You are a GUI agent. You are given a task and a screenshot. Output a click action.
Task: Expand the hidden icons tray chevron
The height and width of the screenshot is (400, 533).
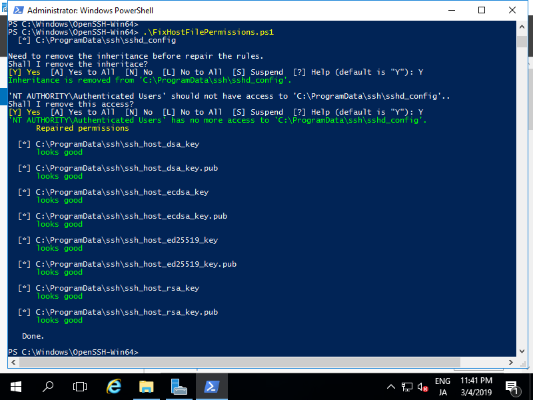391,387
